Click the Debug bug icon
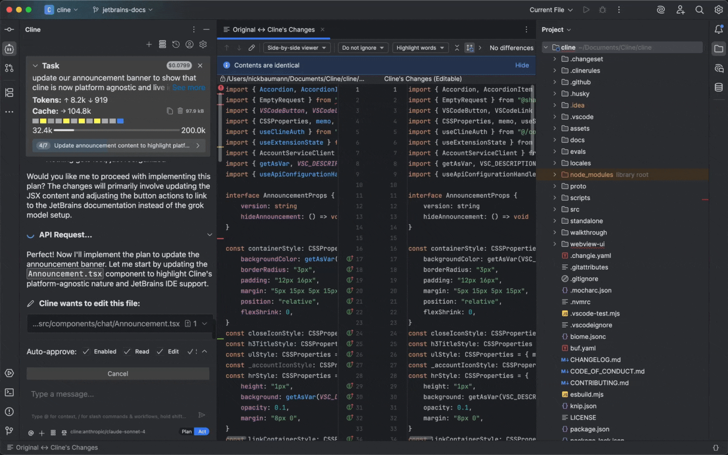The image size is (728, 455). coord(602,10)
